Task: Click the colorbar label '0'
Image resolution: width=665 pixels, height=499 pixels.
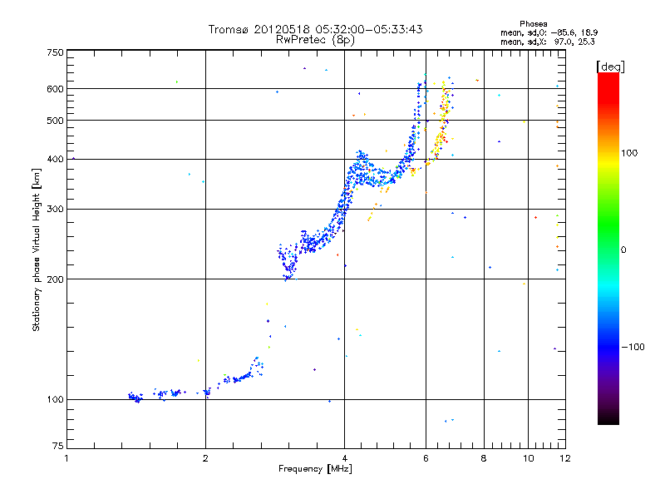Action: pos(623,250)
